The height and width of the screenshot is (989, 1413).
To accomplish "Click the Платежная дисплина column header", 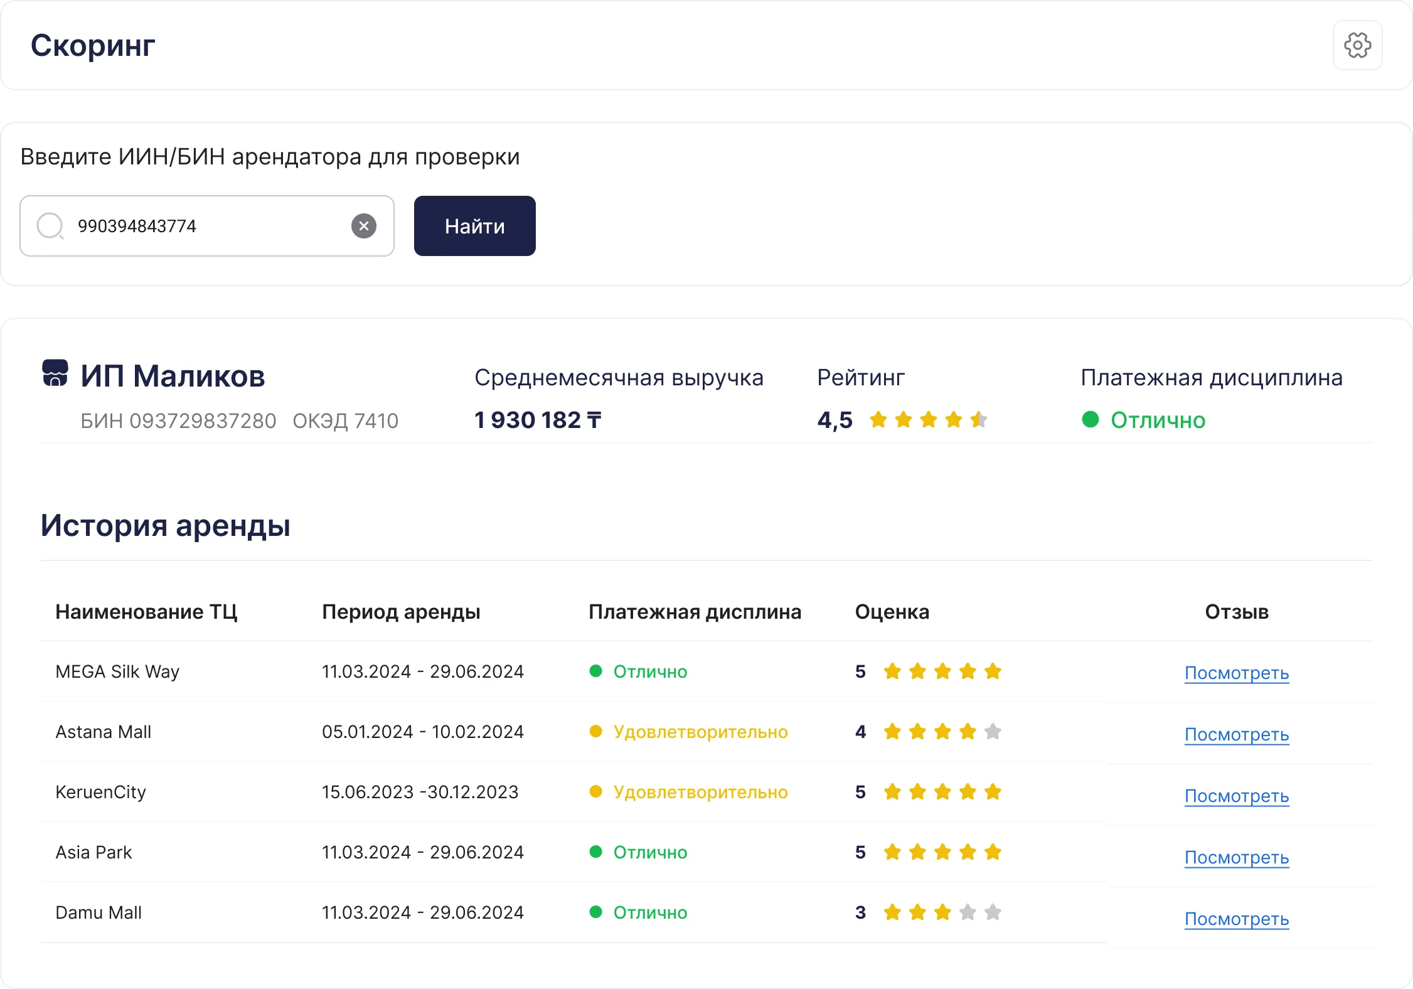I will (x=695, y=612).
